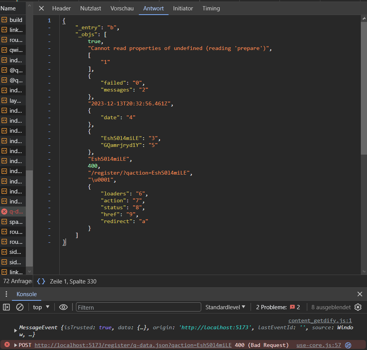Click the pretty-print curly braces icon
The image size is (367, 350).
click(41, 281)
